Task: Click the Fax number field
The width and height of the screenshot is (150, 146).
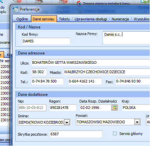Action: coord(133,81)
